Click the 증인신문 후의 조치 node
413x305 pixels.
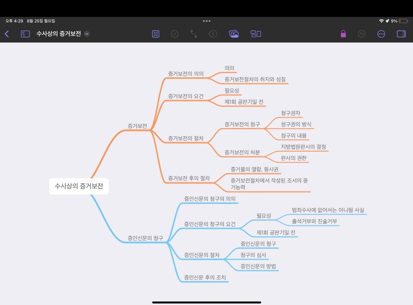click(x=203, y=277)
